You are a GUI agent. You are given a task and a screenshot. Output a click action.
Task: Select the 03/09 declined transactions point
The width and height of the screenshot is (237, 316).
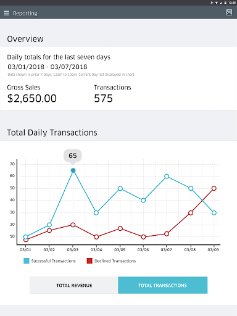(x=214, y=188)
